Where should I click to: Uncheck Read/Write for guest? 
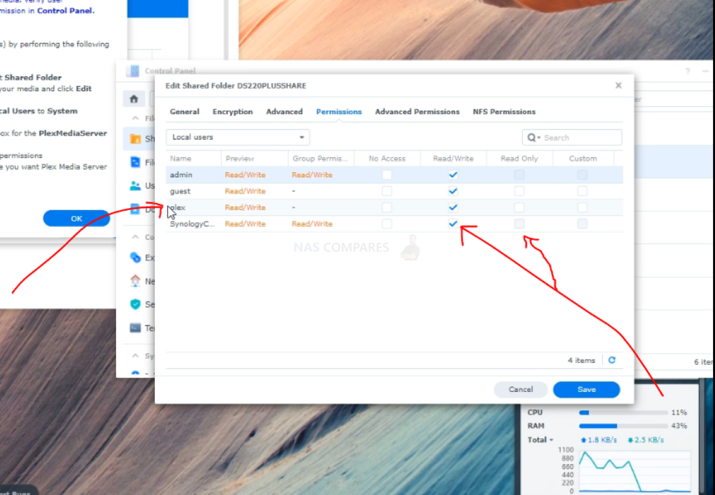[x=453, y=191]
